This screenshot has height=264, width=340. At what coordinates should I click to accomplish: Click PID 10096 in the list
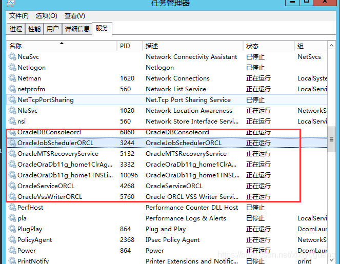coord(129,175)
